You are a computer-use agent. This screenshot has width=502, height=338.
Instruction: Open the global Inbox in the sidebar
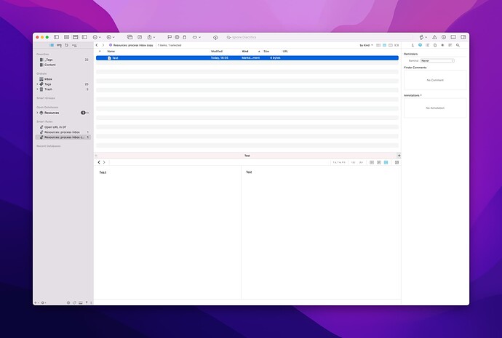pos(63,79)
